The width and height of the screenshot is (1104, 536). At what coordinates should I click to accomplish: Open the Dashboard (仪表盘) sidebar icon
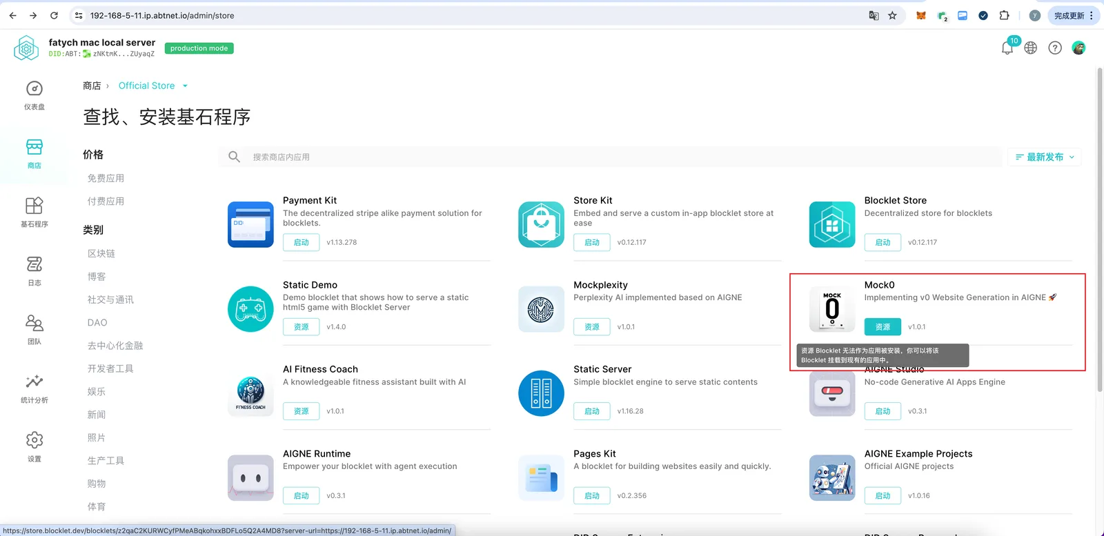[x=34, y=88]
